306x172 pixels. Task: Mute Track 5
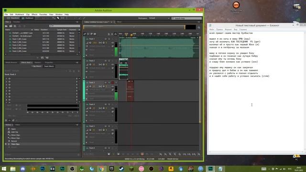click(105, 126)
